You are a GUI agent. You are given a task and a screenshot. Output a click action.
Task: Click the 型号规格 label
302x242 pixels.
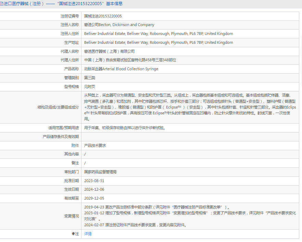click(x=72, y=87)
